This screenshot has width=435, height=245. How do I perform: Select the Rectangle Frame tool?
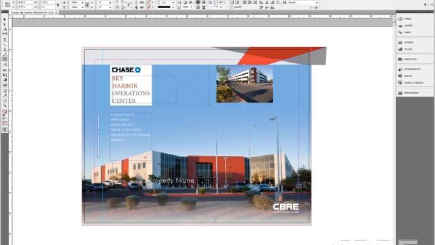(5, 59)
